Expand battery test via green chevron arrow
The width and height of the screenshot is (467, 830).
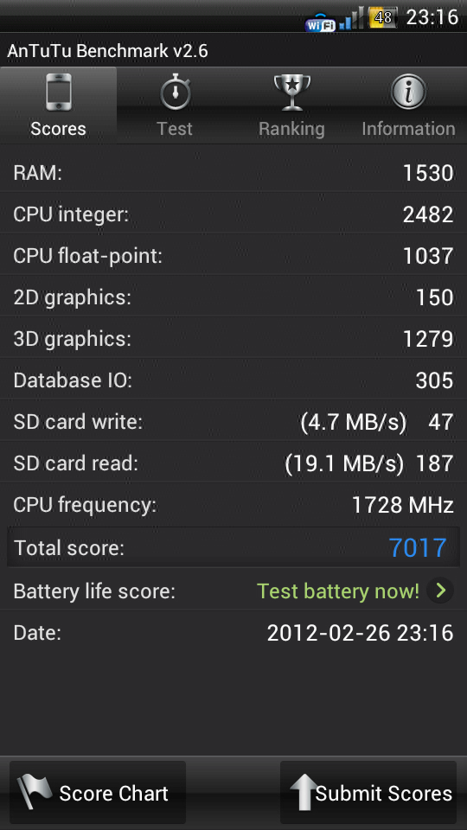pos(440,591)
